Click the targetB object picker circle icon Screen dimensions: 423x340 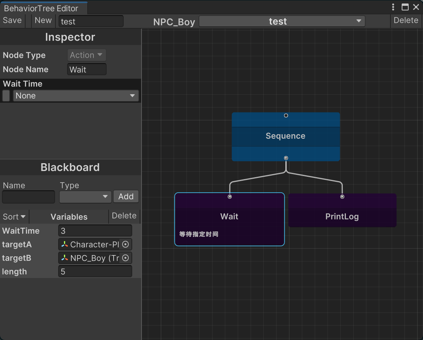click(125, 258)
